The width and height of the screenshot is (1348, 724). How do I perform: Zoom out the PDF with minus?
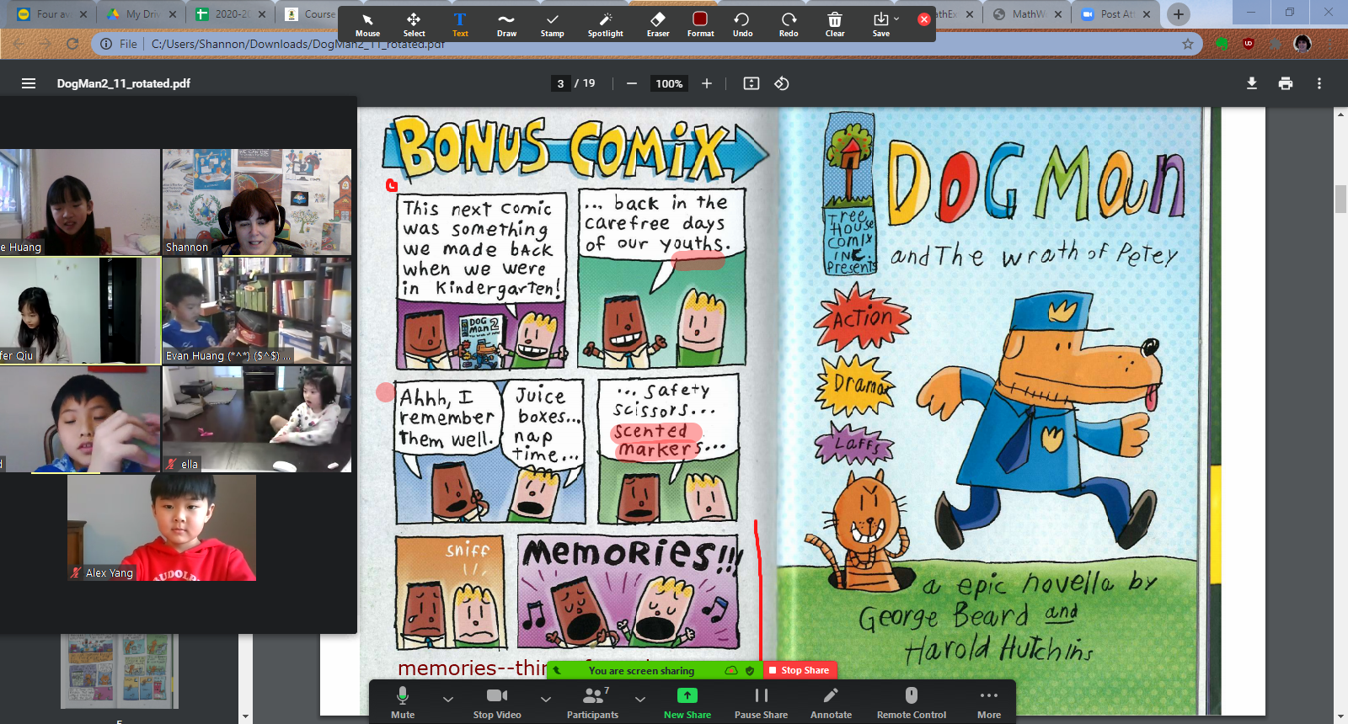(x=631, y=83)
